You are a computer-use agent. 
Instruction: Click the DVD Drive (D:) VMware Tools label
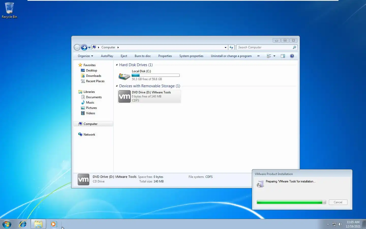click(151, 92)
